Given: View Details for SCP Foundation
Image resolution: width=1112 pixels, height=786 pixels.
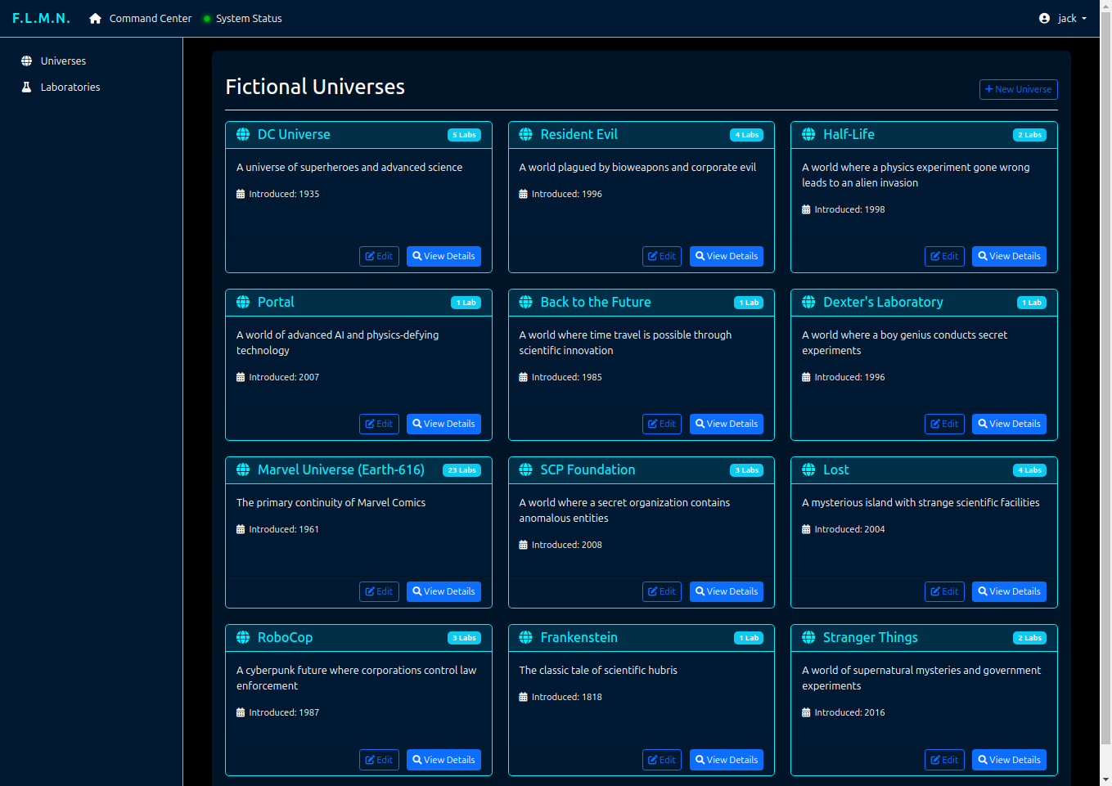Looking at the screenshot, I should coord(727,591).
